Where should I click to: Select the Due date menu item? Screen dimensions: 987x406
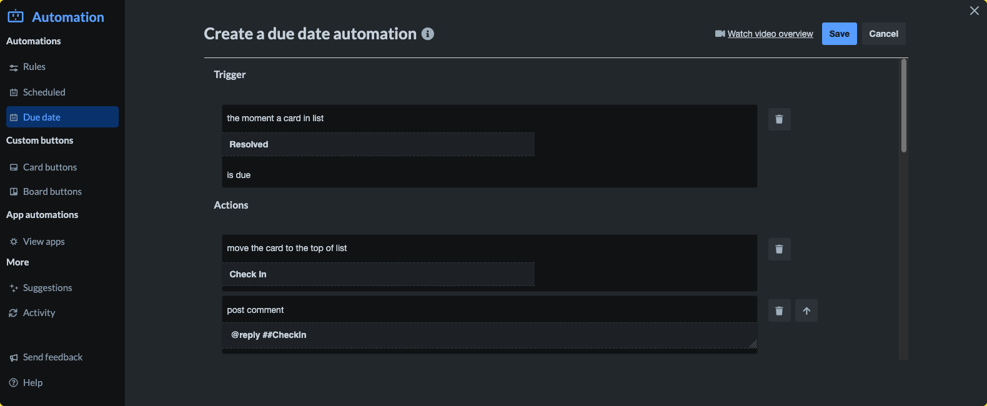click(42, 117)
